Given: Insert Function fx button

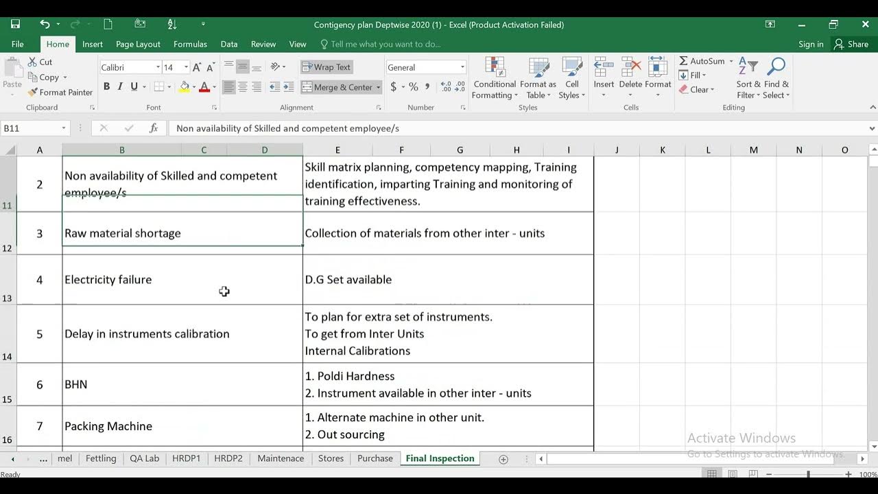Looking at the screenshot, I should click(x=154, y=128).
